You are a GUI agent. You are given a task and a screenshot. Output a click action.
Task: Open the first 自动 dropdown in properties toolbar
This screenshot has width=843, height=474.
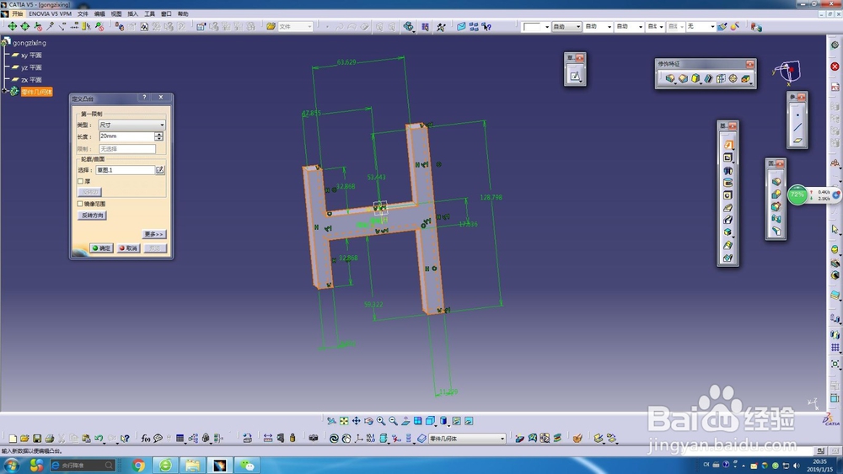(x=566, y=26)
